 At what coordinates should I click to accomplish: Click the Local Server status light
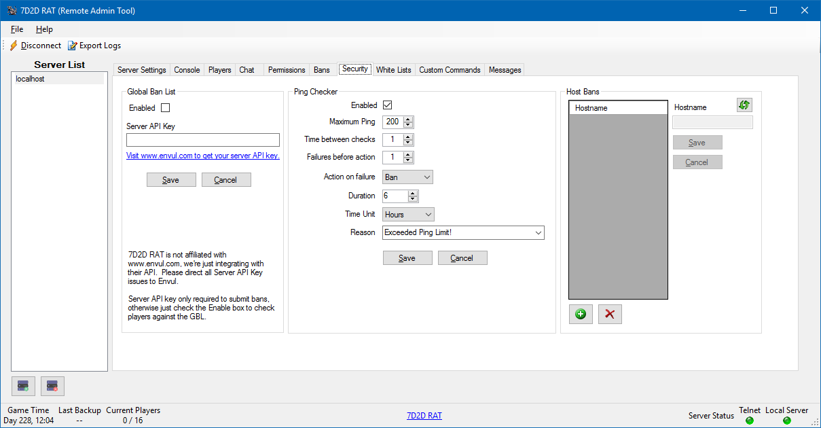coord(786,421)
